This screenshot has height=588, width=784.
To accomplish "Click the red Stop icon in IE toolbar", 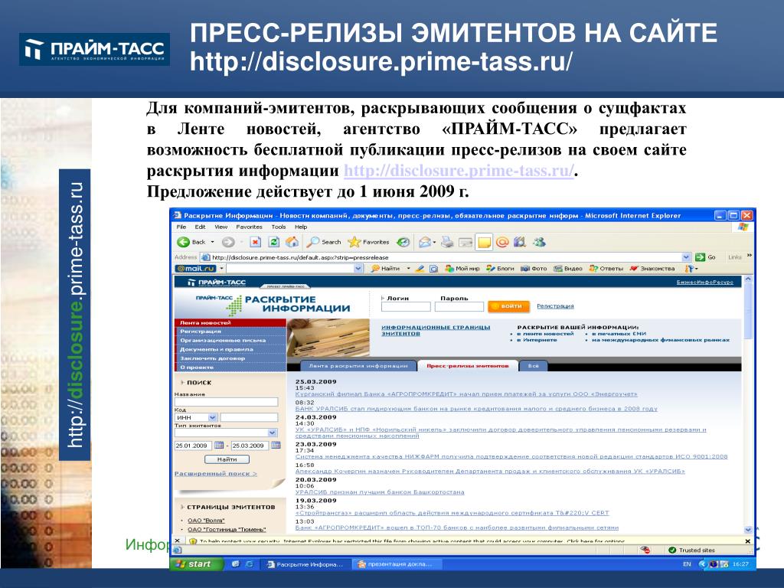I will tap(256, 242).
